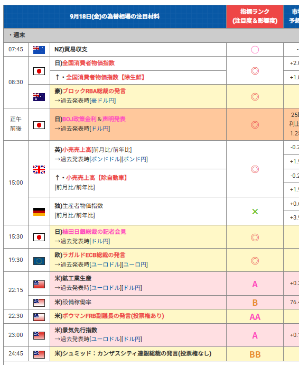Image resolution: width=299 pixels, height=365 pixels.
Task: Click the green X rank for 独生産者物価指数
Action: (x=255, y=212)
